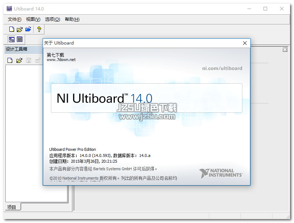The image size is (294, 223).
Task: Click the yellow question mark help icon
Action: coord(39,29)
